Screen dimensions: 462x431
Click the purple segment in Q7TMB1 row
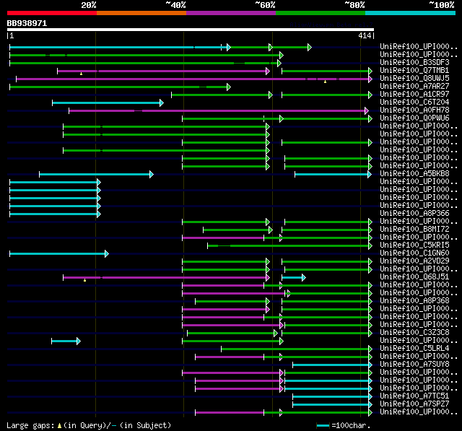coord(164,71)
